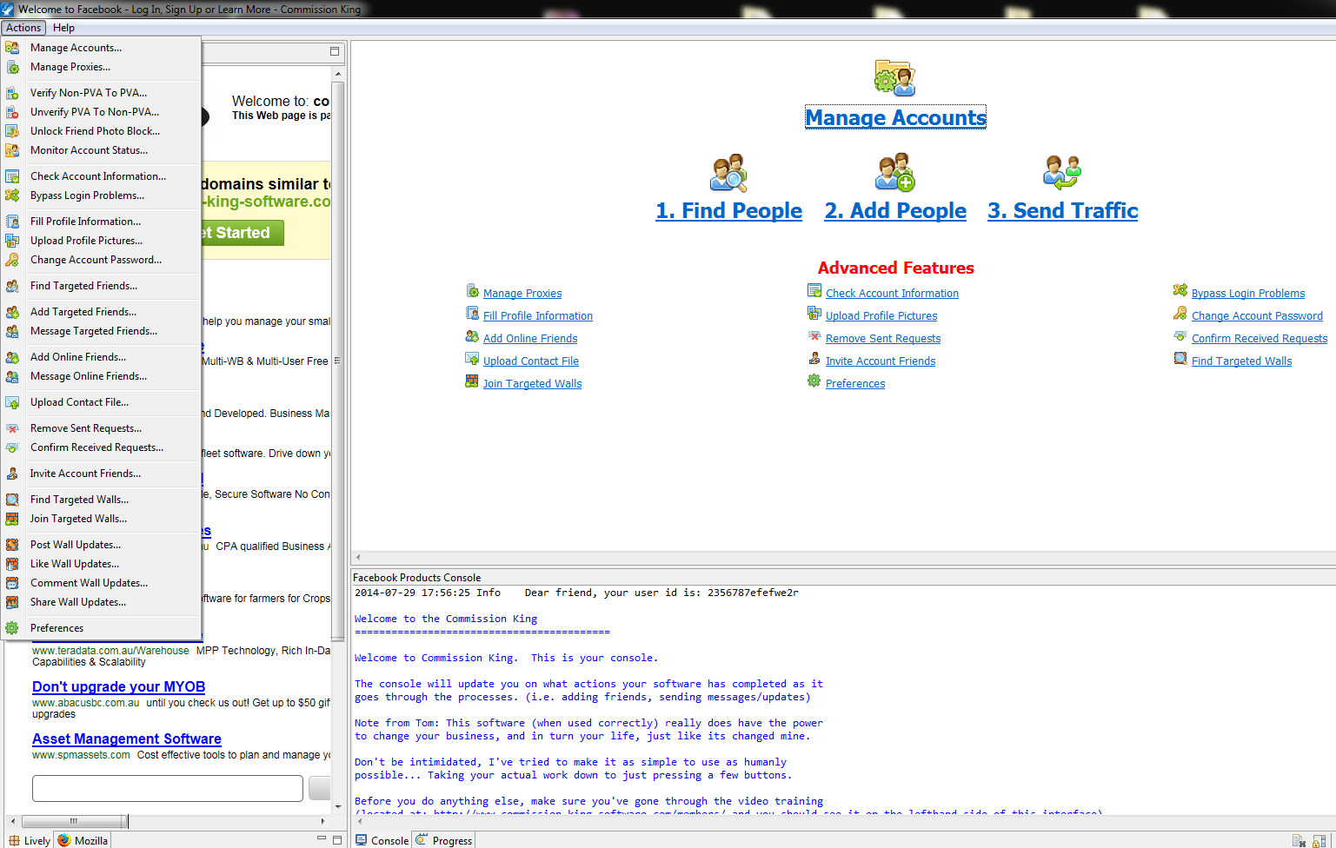This screenshot has width=1336, height=848.
Task: Choose Manage Proxies... from Actions menu
Action: 101,67
